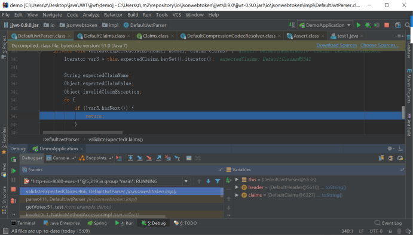The height and width of the screenshot is (235, 413).
Task: Click the Build project arrow icon
Action: [x=292, y=25]
